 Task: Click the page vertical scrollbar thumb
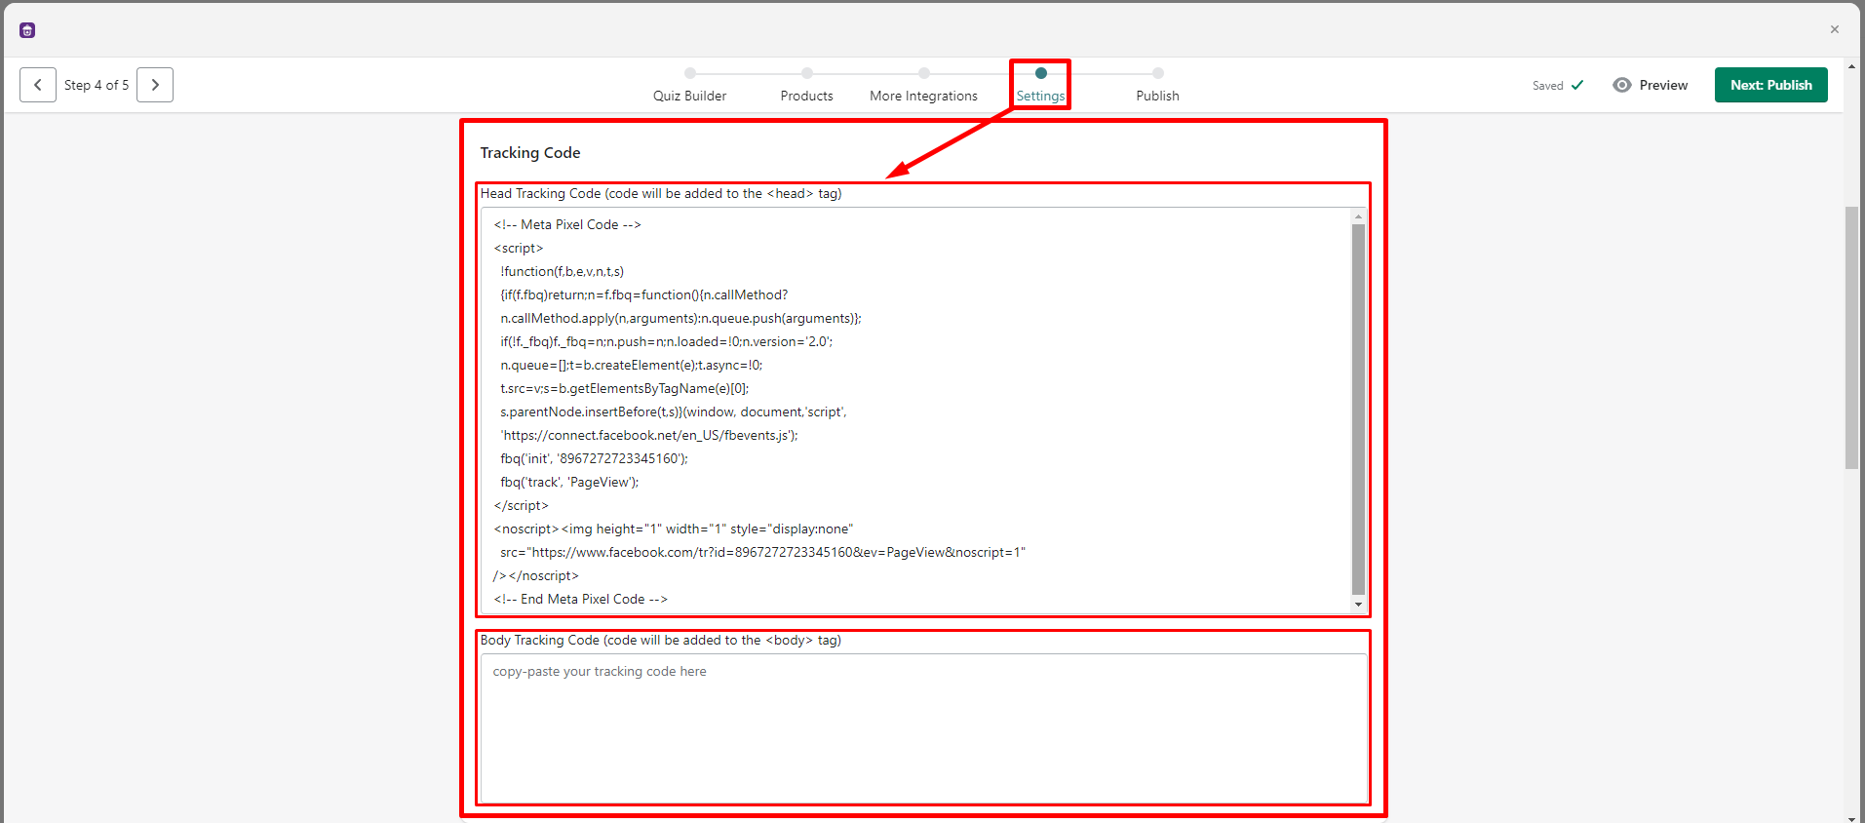[1851, 337]
